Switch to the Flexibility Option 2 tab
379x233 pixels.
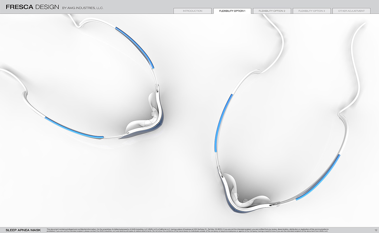[272, 11]
